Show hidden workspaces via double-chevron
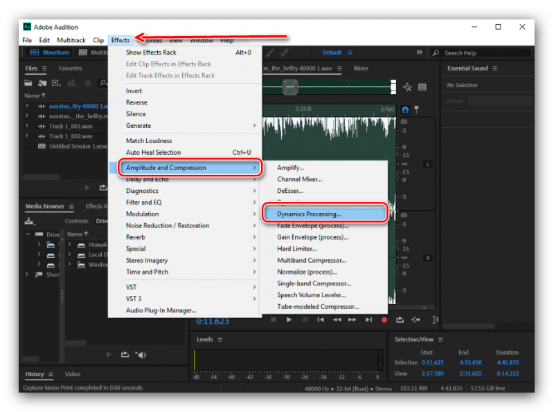 (x=420, y=53)
